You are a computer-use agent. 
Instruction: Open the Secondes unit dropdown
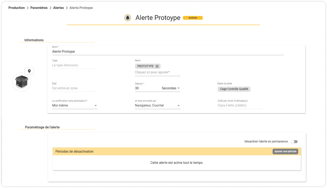[x=170, y=88]
